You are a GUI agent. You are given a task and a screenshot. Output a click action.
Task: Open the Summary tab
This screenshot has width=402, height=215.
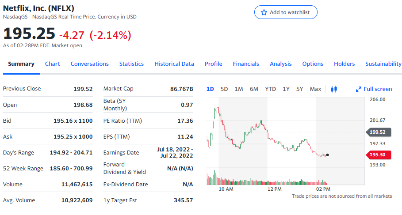(21, 64)
